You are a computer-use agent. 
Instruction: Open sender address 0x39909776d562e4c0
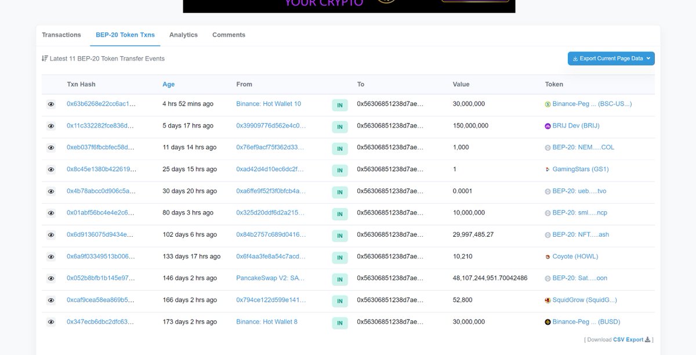(271, 125)
